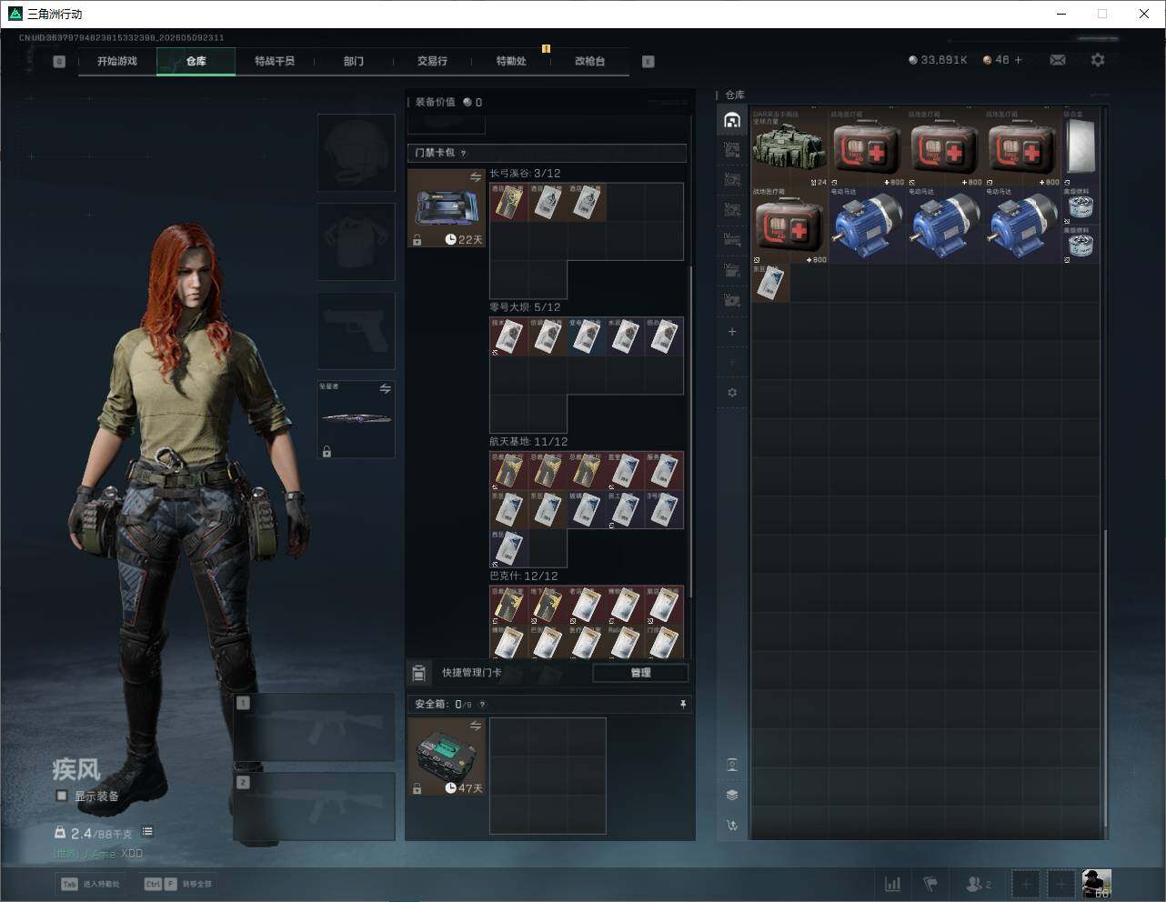Open the friends icon showing 2
The image size is (1166, 902).
click(979, 884)
